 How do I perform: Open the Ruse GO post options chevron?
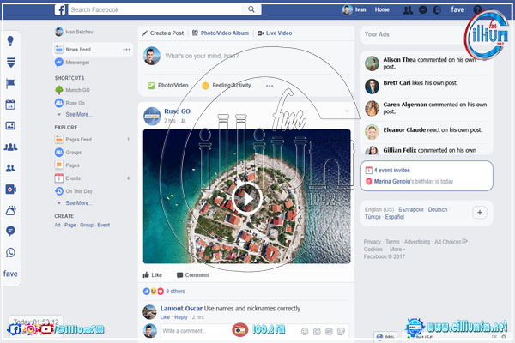[x=347, y=111]
